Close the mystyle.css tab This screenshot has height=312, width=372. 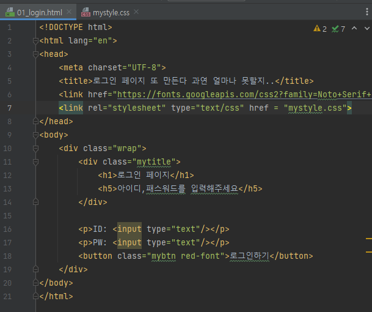[135, 12]
